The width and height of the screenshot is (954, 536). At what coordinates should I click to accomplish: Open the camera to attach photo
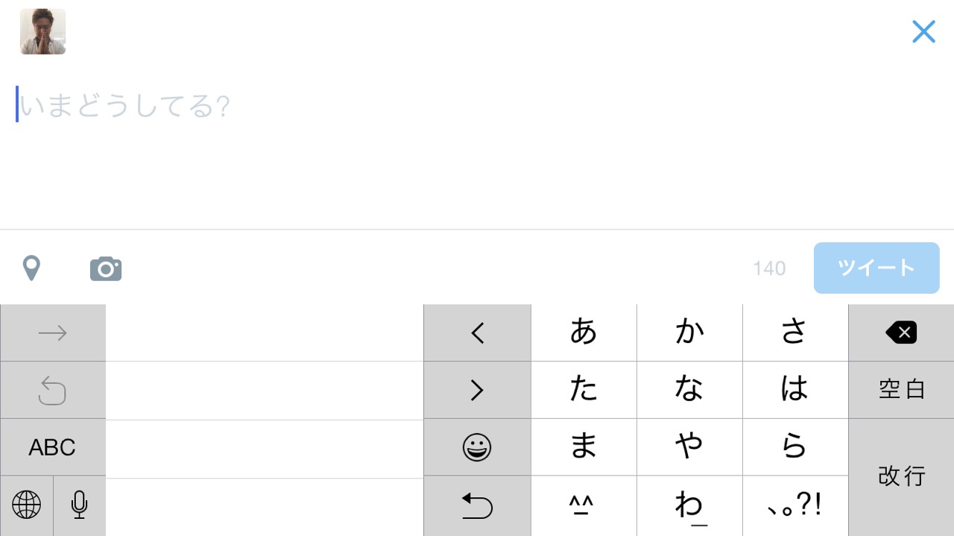tap(106, 268)
